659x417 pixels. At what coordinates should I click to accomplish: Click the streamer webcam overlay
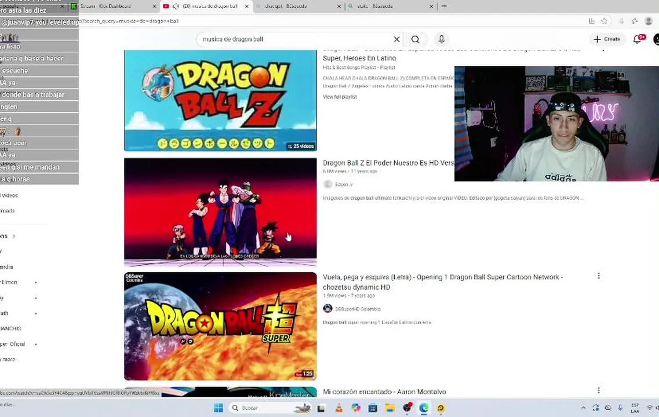556,123
